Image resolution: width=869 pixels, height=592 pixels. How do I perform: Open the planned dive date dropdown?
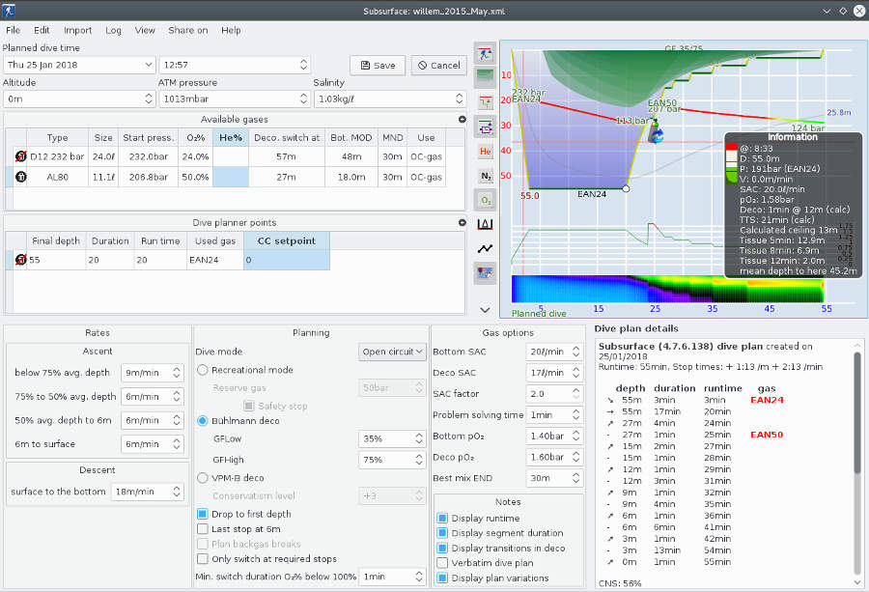(148, 66)
